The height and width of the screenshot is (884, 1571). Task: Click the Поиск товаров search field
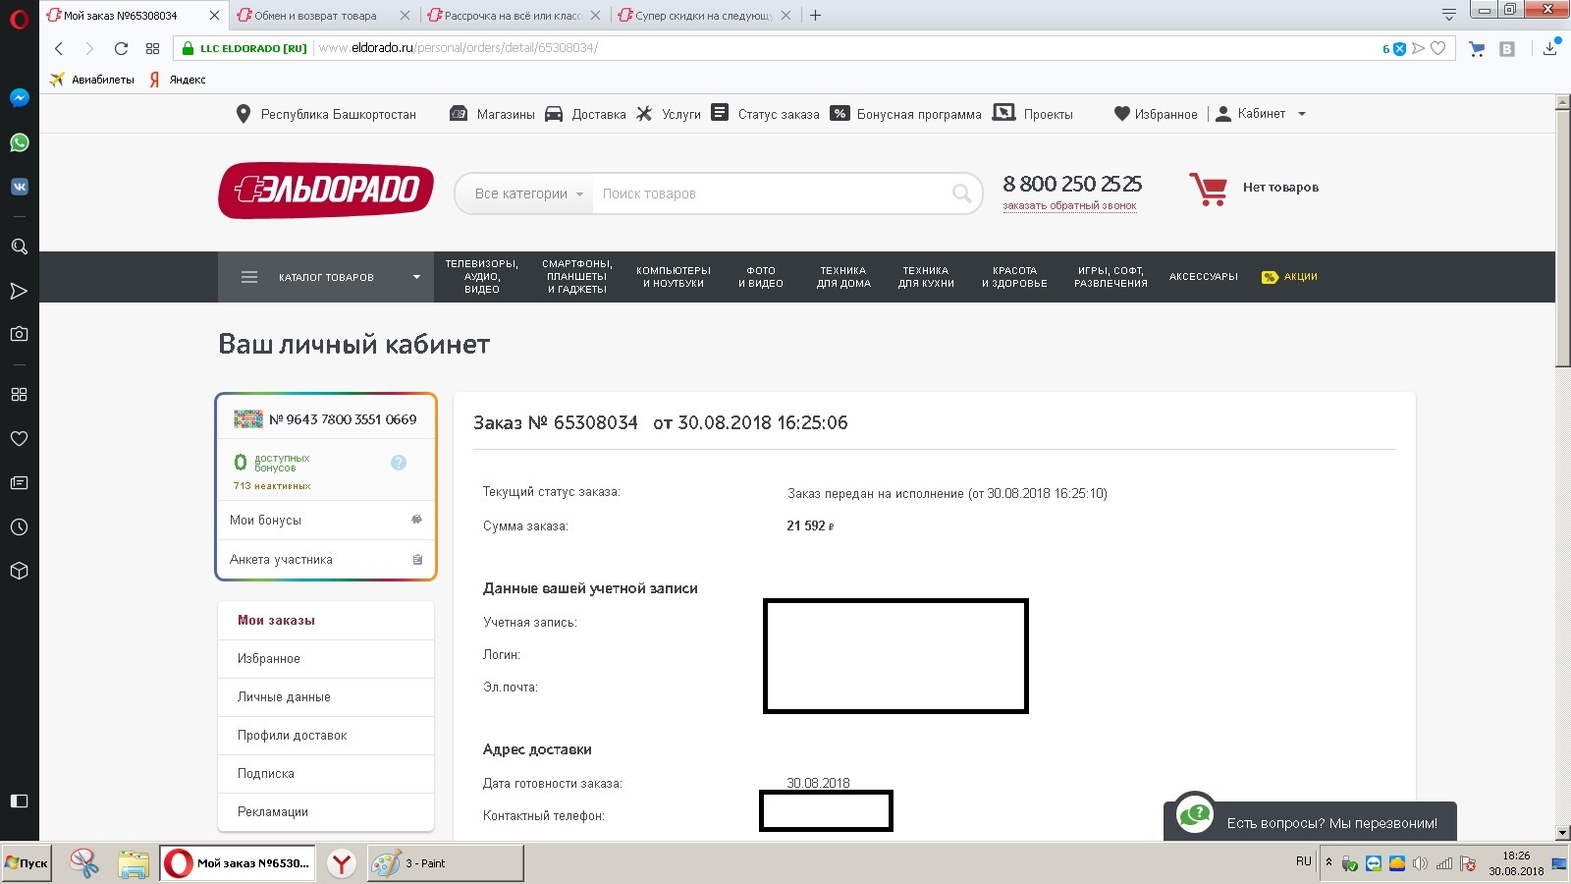point(771,193)
